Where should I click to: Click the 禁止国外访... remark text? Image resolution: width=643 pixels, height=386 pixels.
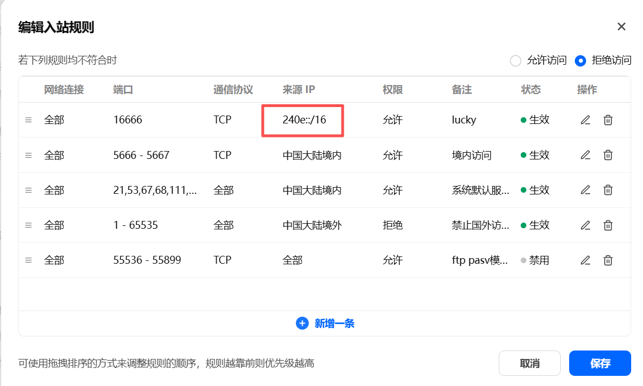coord(481,225)
